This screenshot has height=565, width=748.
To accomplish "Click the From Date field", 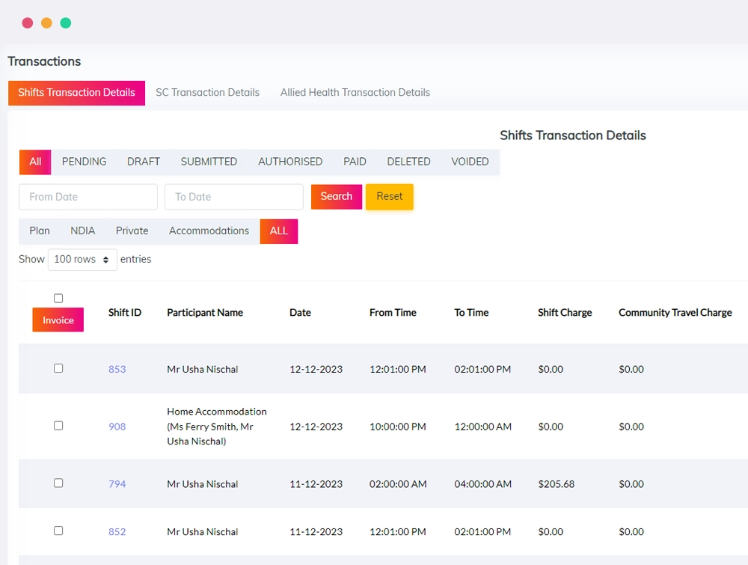I will pos(88,197).
